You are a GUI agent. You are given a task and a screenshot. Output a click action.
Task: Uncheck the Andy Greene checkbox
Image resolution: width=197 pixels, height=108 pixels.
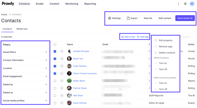pyautogui.click(x=55, y=66)
